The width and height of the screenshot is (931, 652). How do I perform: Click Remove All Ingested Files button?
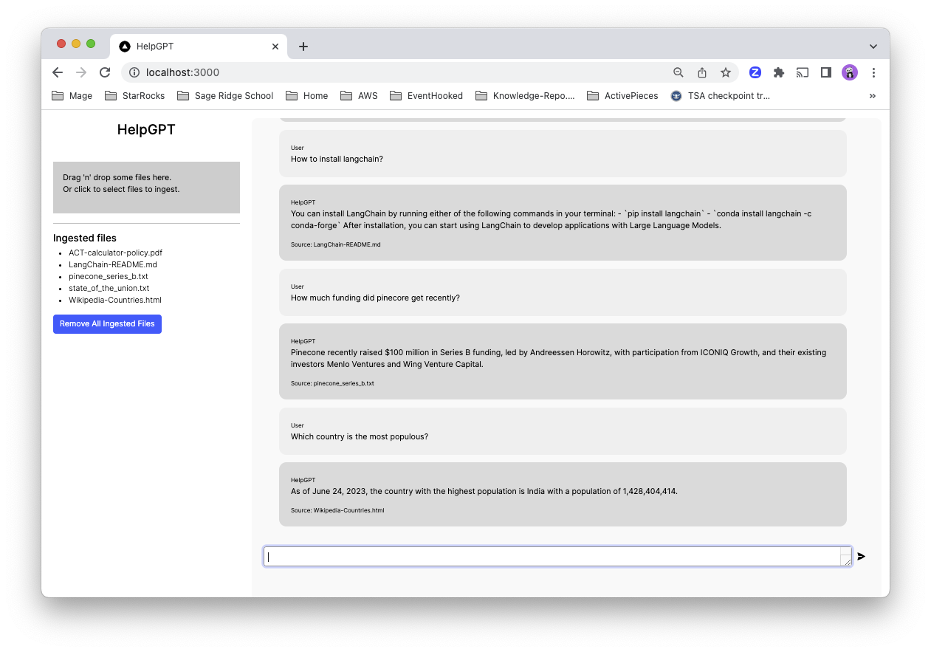click(107, 324)
